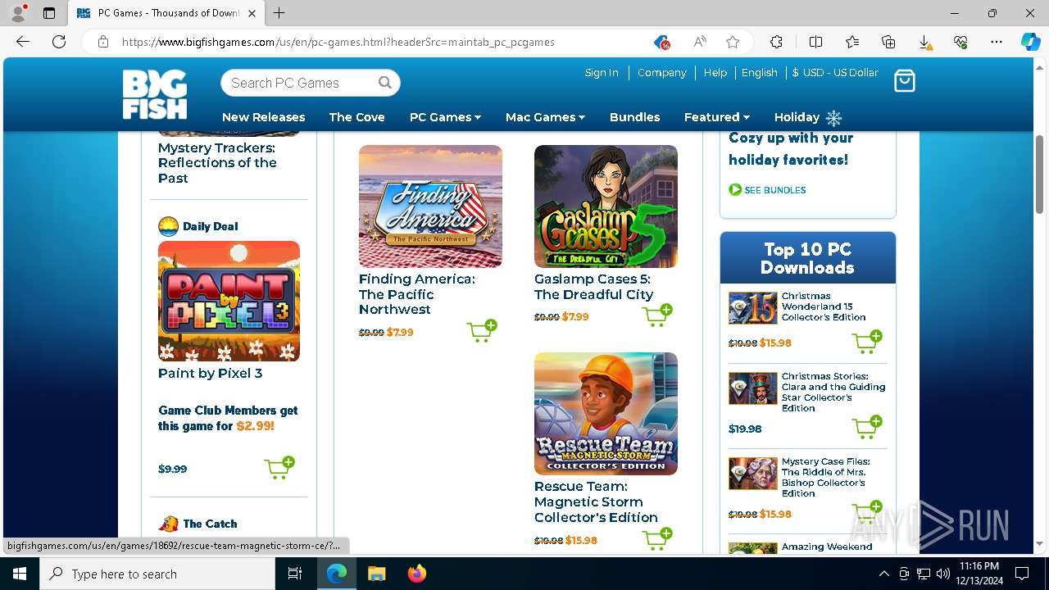The image size is (1049, 590).
Task: Open Paint by Pixel 3 thumbnail
Action: 229,301
